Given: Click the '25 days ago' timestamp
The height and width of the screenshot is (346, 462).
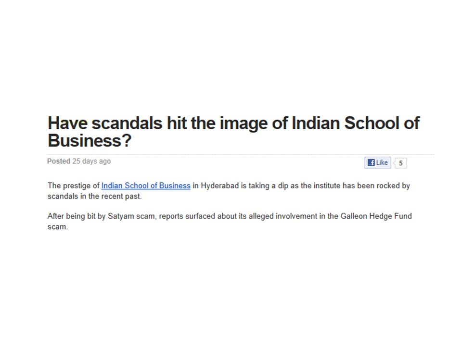Looking at the screenshot, I should (91, 161).
